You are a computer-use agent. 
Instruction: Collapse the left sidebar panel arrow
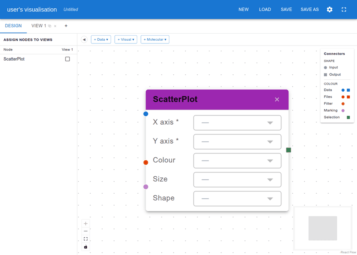84,40
